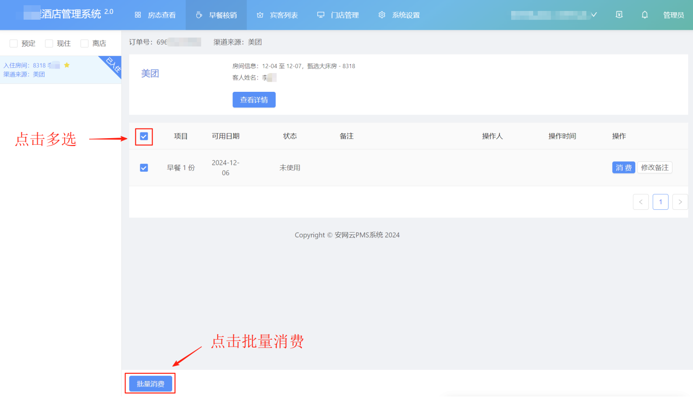Click the 项目 column header
This screenshot has width=693, height=417.
click(x=181, y=136)
